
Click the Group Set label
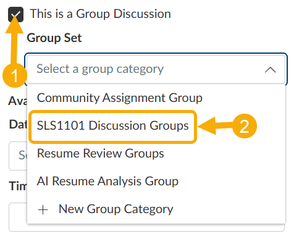[54, 38]
